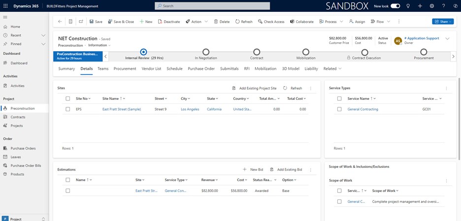Image resolution: width=461 pixels, height=221 pixels.
Task: Check the EPS site row checkbox
Action: 67,109
